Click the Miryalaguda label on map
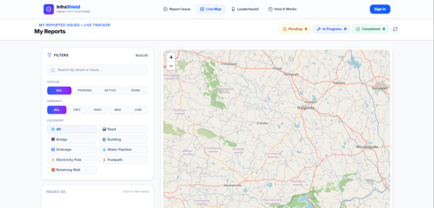The height and width of the screenshot is (208, 434). point(367,147)
